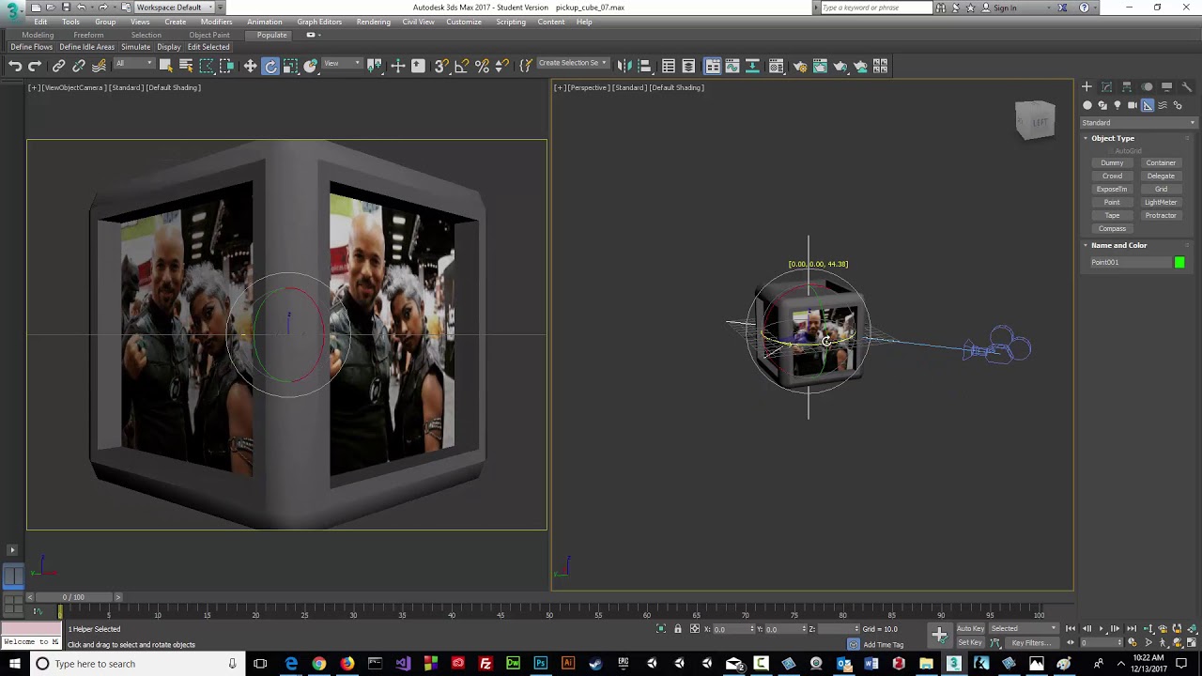Toggle the 3D Snaps button

pyautogui.click(x=441, y=66)
